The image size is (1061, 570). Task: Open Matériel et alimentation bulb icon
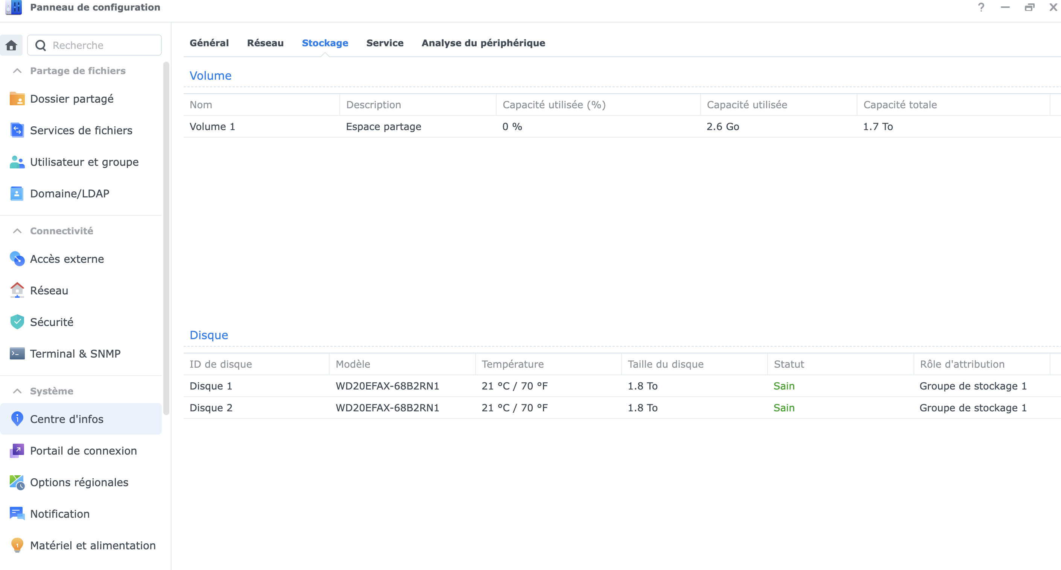click(17, 545)
